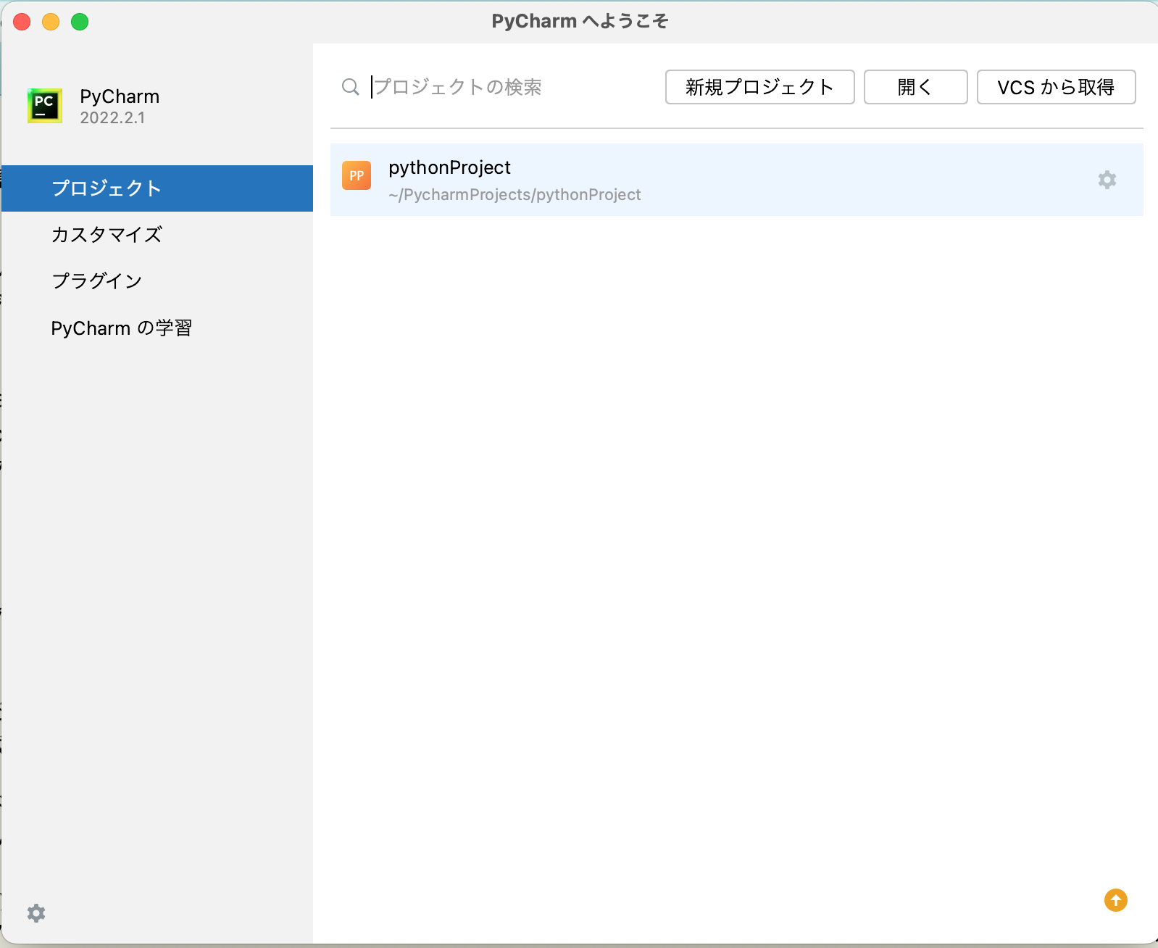Open the pythonProject gear options
The image size is (1158, 948).
pos(1107,180)
